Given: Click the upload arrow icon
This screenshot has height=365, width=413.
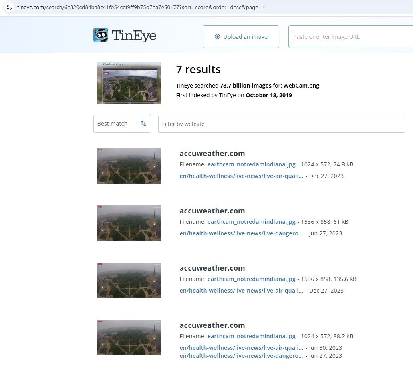Looking at the screenshot, I should click(217, 37).
